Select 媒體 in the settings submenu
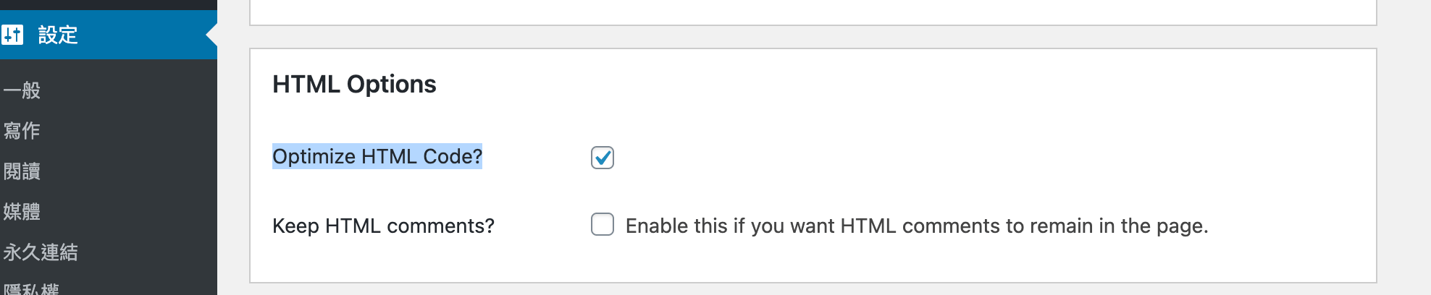The width and height of the screenshot is (1431, 295). [22, 212]
